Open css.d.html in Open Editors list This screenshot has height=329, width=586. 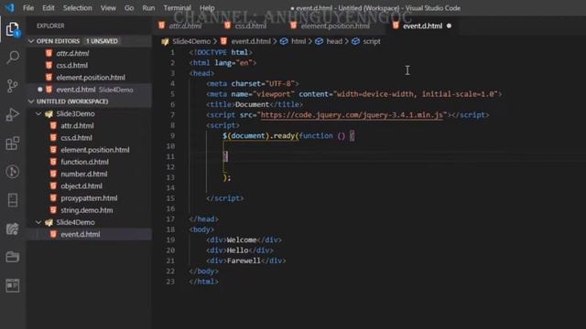pos(71,65)
